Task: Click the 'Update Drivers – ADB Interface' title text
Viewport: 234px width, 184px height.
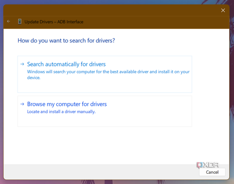Action: point(54,22)
